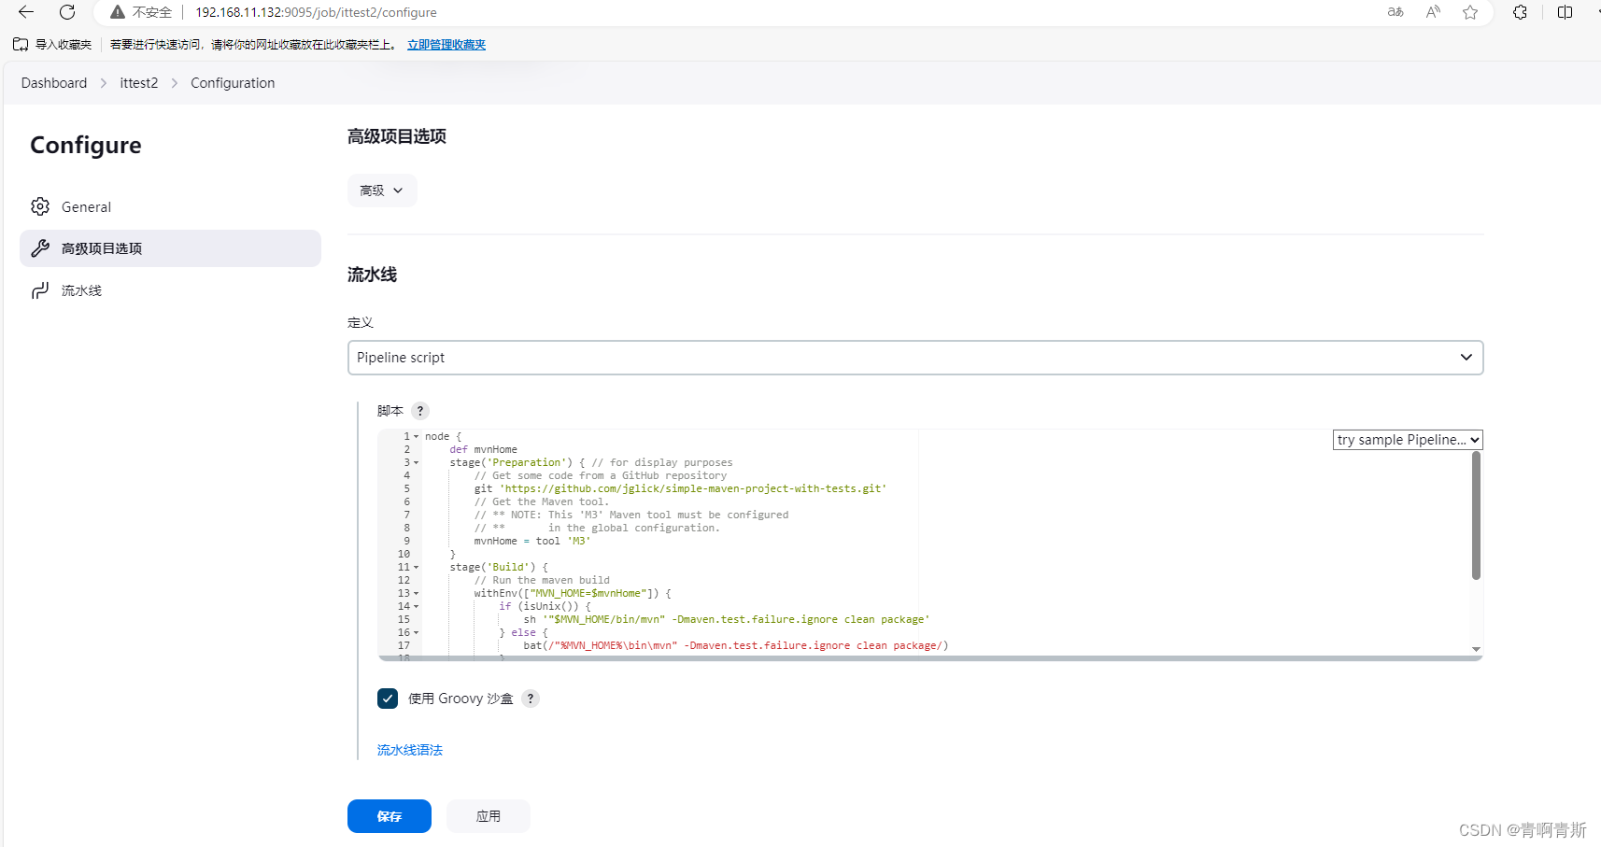
Task: Open the Pipeline script definition dropdown
Action: [915, 358]
